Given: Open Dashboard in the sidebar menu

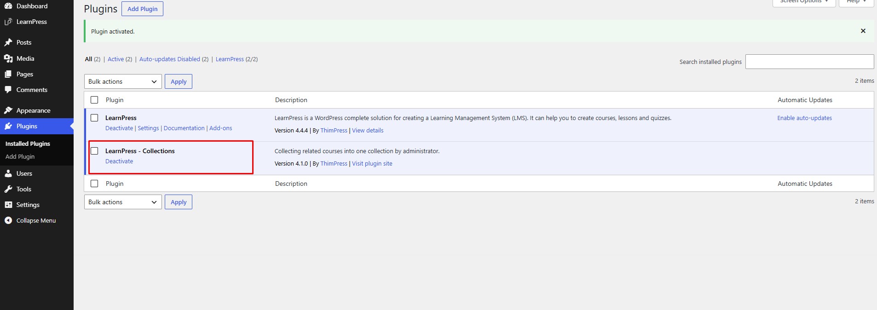Looking at the screenshot, I should [32, 6].
